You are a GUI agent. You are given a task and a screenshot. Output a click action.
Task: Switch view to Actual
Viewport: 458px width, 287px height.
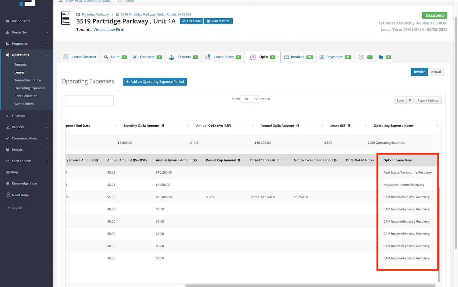tap(436, 72)
